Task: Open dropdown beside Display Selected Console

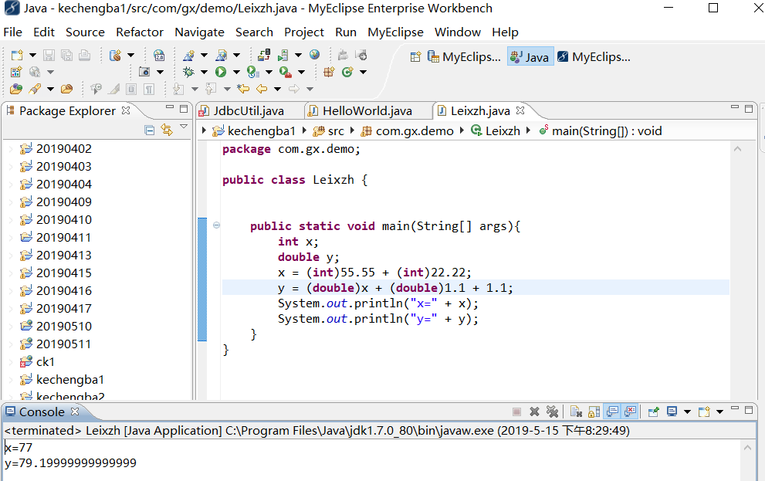Action: pos(688,412)
